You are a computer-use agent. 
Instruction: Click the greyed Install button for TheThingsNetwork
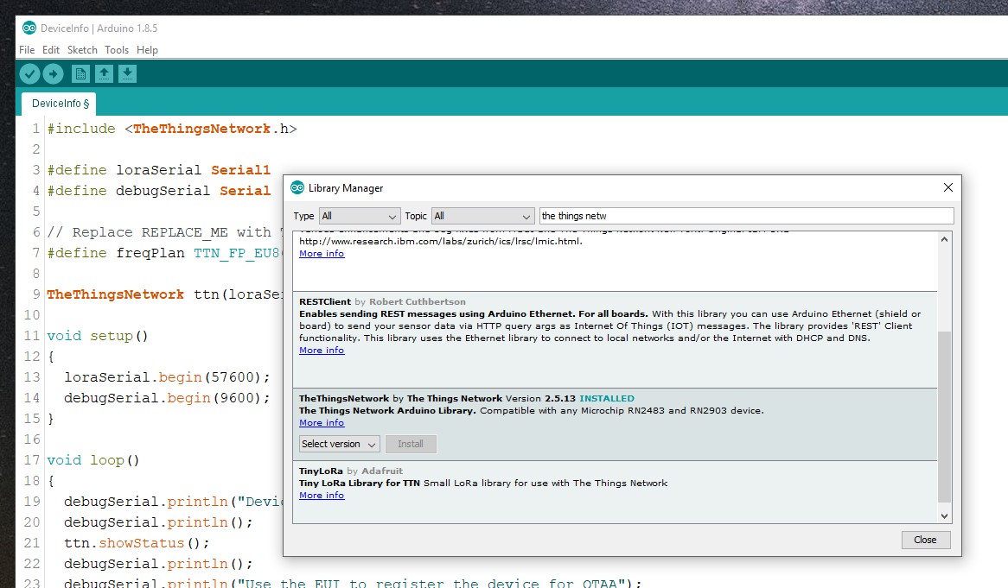410,444
